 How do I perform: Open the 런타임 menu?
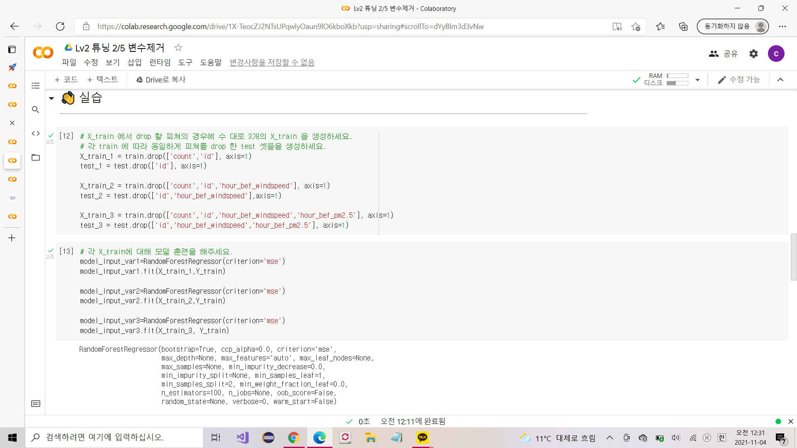(160, 62)
